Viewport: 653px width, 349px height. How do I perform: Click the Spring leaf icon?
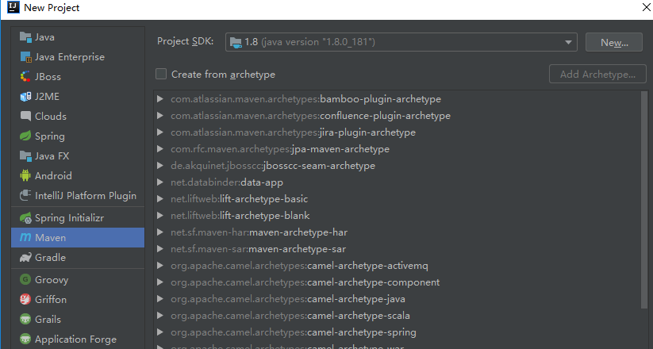pyautogui.click(x=25, y=136)
